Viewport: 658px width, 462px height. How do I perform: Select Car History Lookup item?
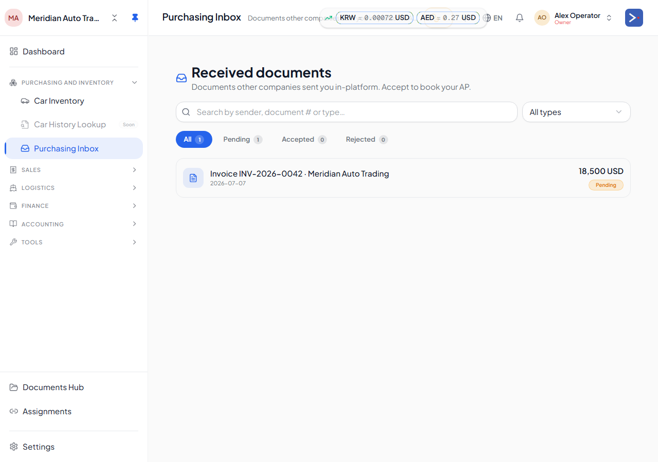pyautogui.click(x=74, y=125)
